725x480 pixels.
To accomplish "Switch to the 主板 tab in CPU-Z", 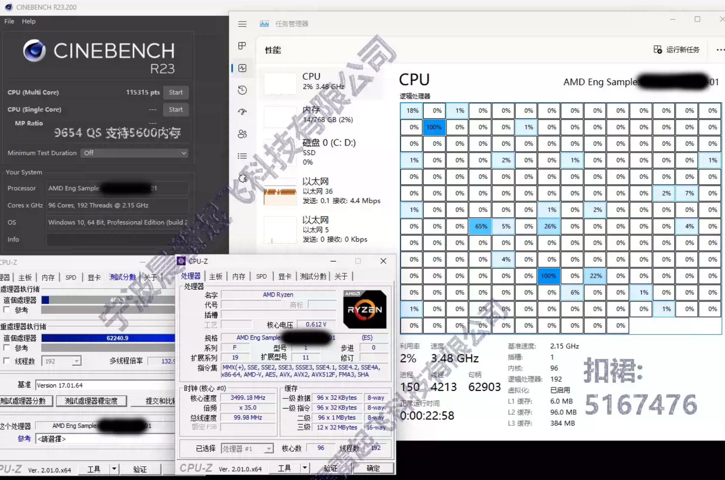I will pos(216,276).
